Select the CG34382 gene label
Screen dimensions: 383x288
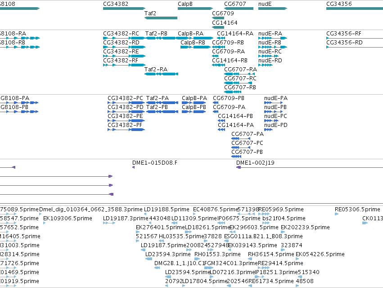[x=116, y=4]
